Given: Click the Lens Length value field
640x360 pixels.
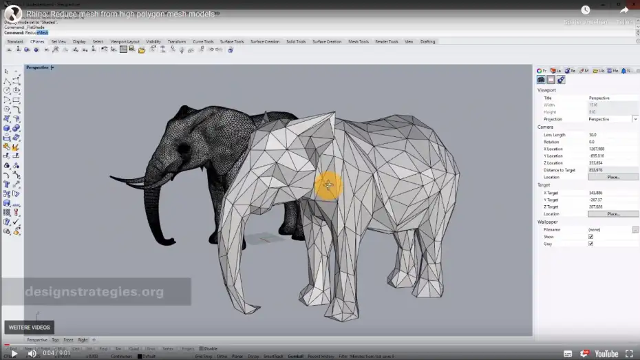Looking at the screenshot, I should (613, 135).
